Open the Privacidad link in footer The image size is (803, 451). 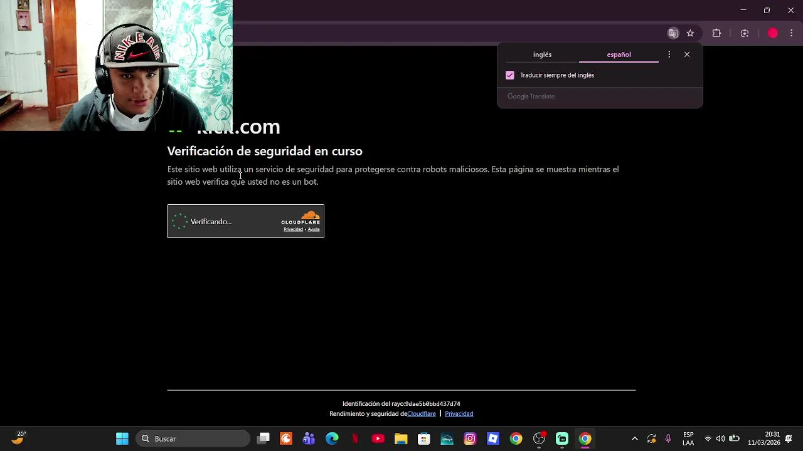(459, 413)
